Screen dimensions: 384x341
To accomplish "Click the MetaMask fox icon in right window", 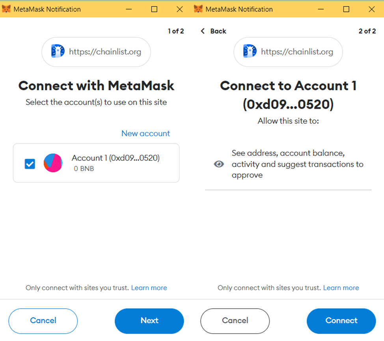I will click(x=198, y=9).
